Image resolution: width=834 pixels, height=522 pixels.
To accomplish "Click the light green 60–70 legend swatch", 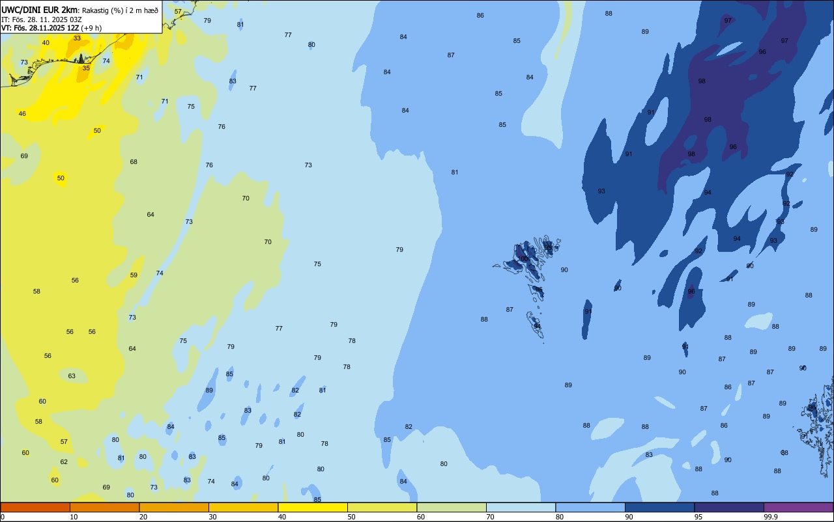I will 452,507.
